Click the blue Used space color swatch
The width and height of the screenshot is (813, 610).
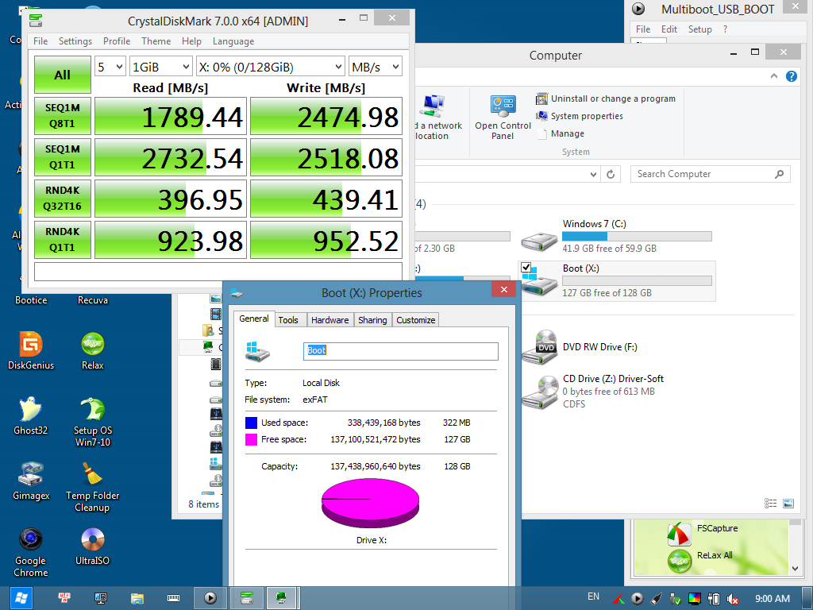coord(251,423)
